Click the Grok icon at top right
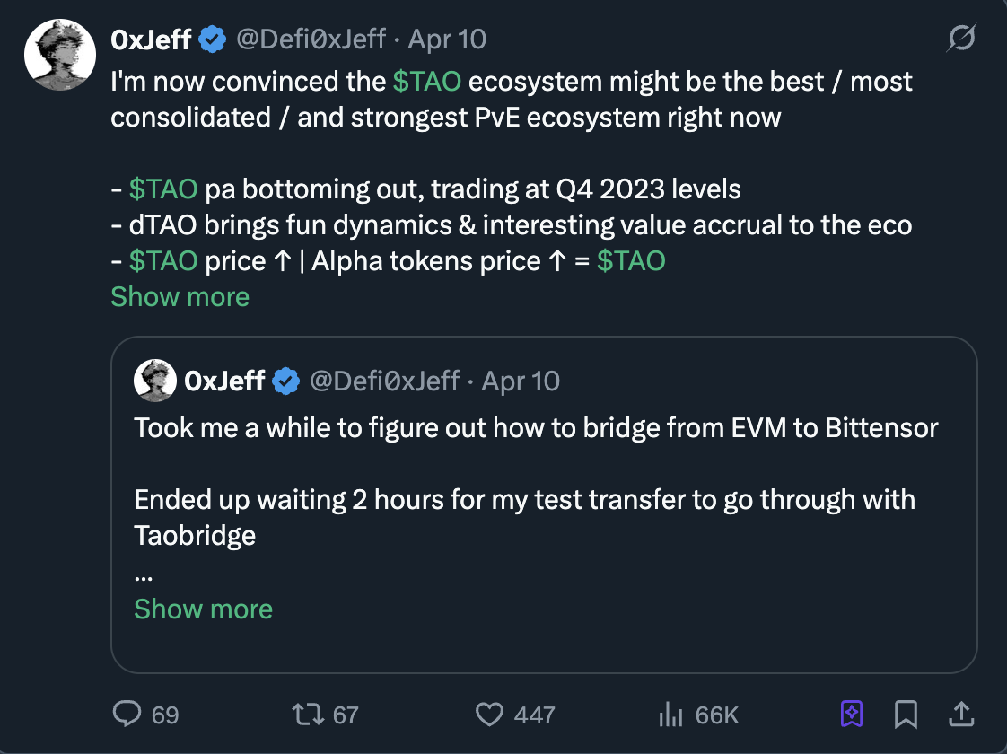The image size is (1007, 754). [962, 39]
